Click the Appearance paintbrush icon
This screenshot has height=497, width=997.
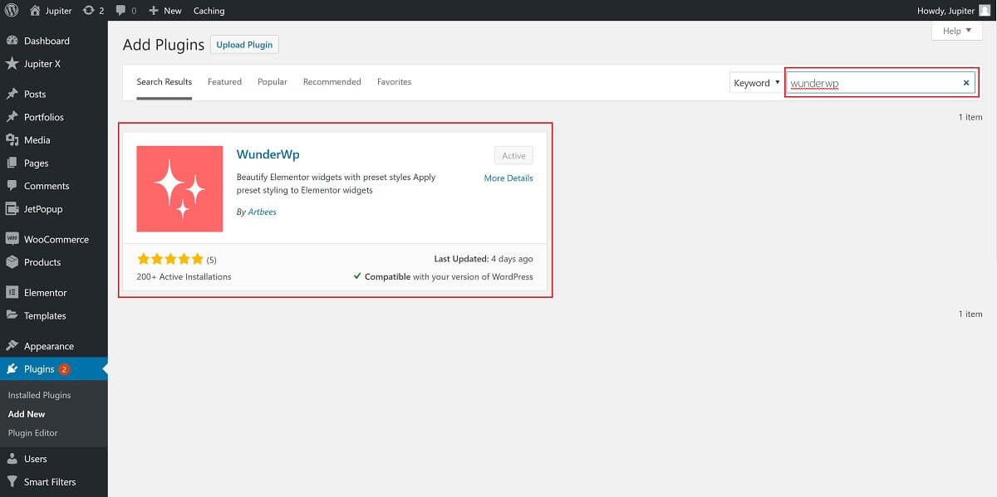pyautogui.click(x=12, y=346)
